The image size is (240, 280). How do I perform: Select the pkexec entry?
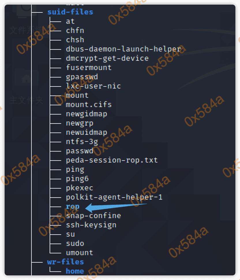[x=79, y=188]
